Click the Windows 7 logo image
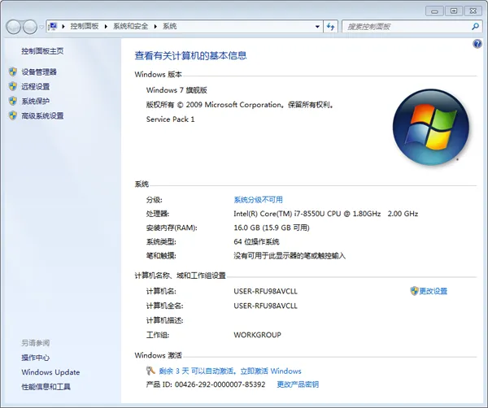The image size is (488, 408). point(431,127)
